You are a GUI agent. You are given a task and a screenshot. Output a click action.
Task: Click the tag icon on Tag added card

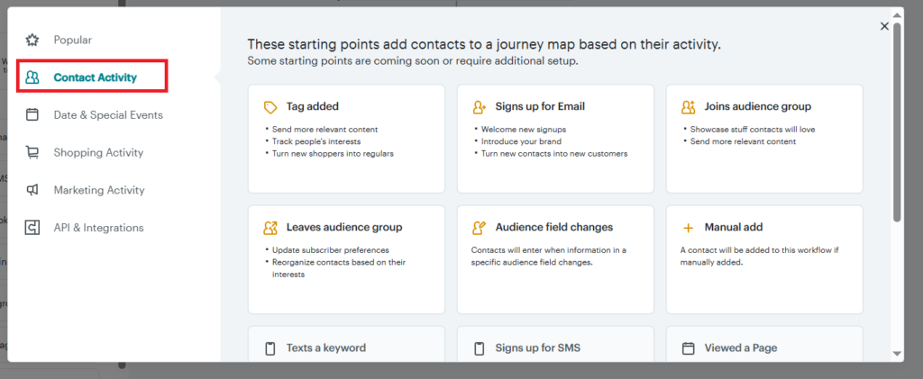[270, 107]
